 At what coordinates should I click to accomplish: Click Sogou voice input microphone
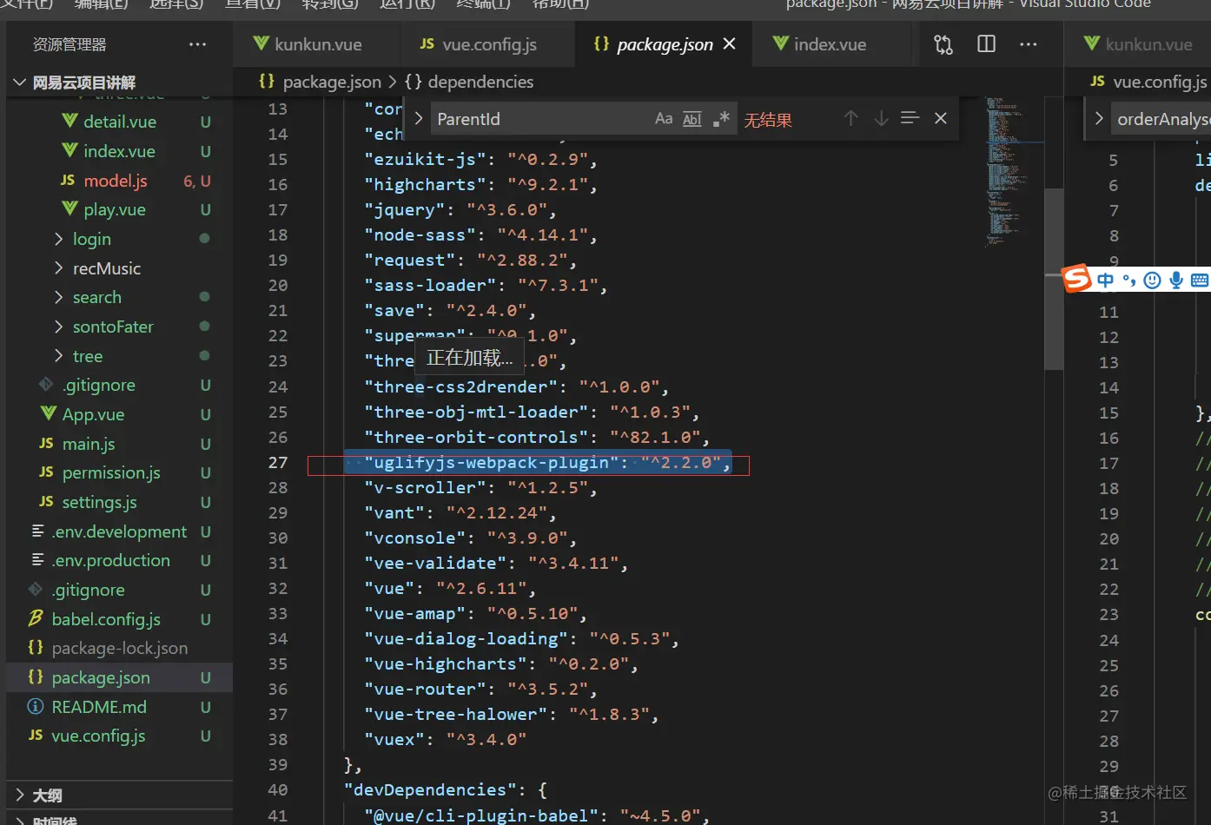coord(1176,280)
